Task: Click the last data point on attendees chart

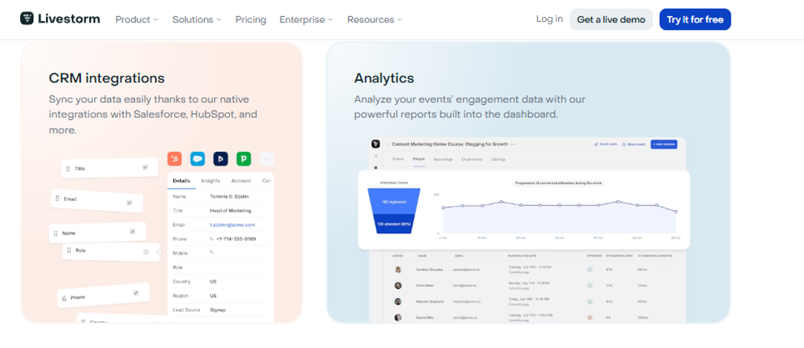Action: (676, 211)
